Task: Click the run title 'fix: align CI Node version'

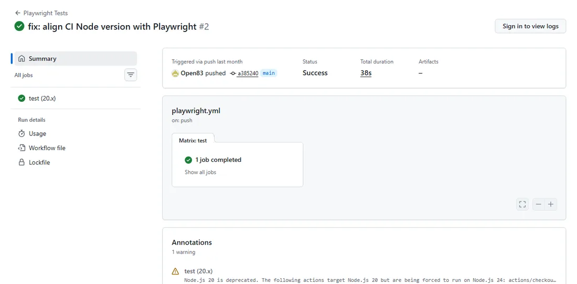Action: click(x=112, y=27)
